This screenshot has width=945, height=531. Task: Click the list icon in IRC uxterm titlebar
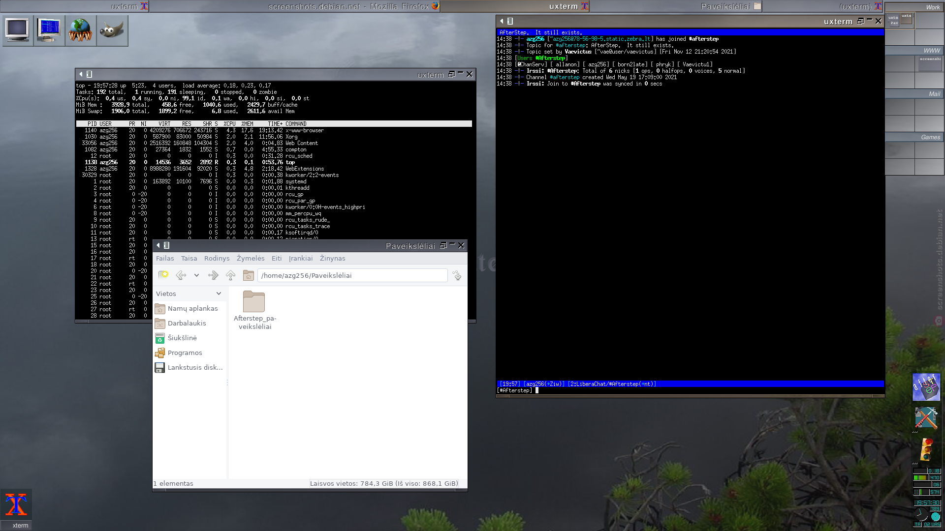coord(510,21)
